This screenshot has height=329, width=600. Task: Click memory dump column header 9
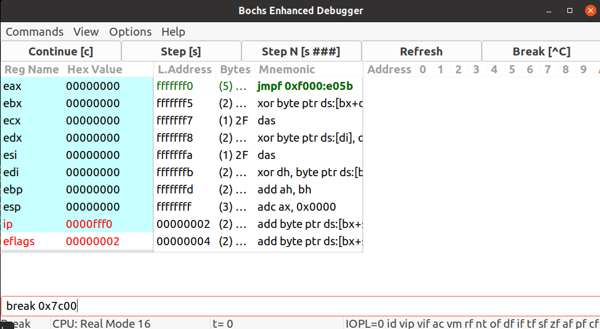(x=583, y=70)
